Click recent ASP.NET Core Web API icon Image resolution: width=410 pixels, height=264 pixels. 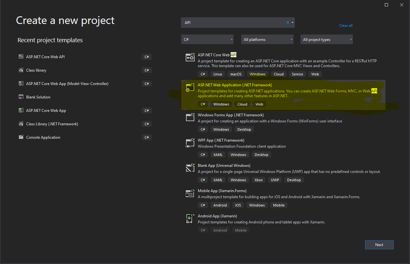tap(21, 57)
